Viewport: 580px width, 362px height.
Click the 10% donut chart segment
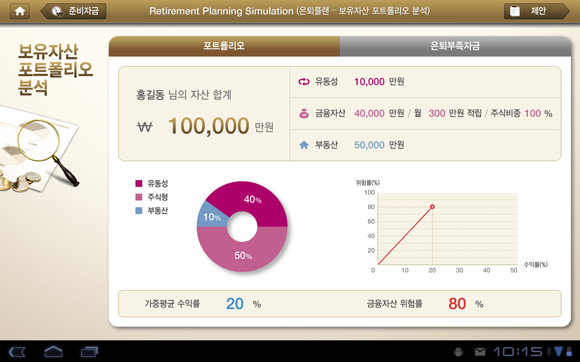coord(212,217)
